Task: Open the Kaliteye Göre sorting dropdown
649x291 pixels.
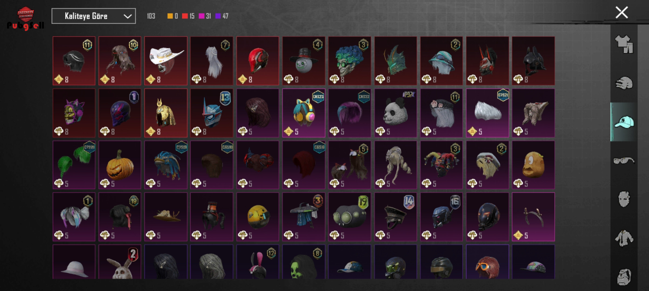Action: pos(94,16)
